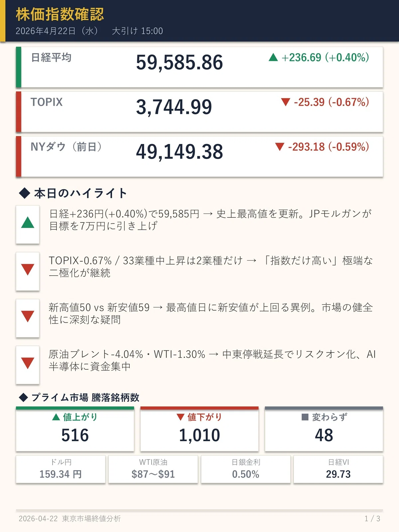Viewport: 399px width, 532px height.
Task: Click the green up triangle beside the Nikkei change
Action: [273, 58]
